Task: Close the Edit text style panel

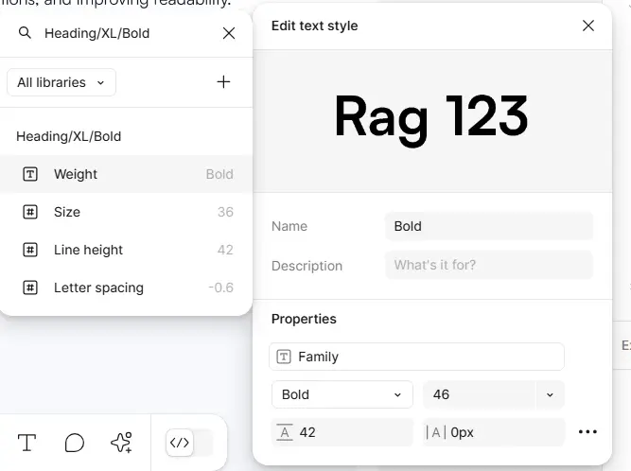Action: point(588,26)
